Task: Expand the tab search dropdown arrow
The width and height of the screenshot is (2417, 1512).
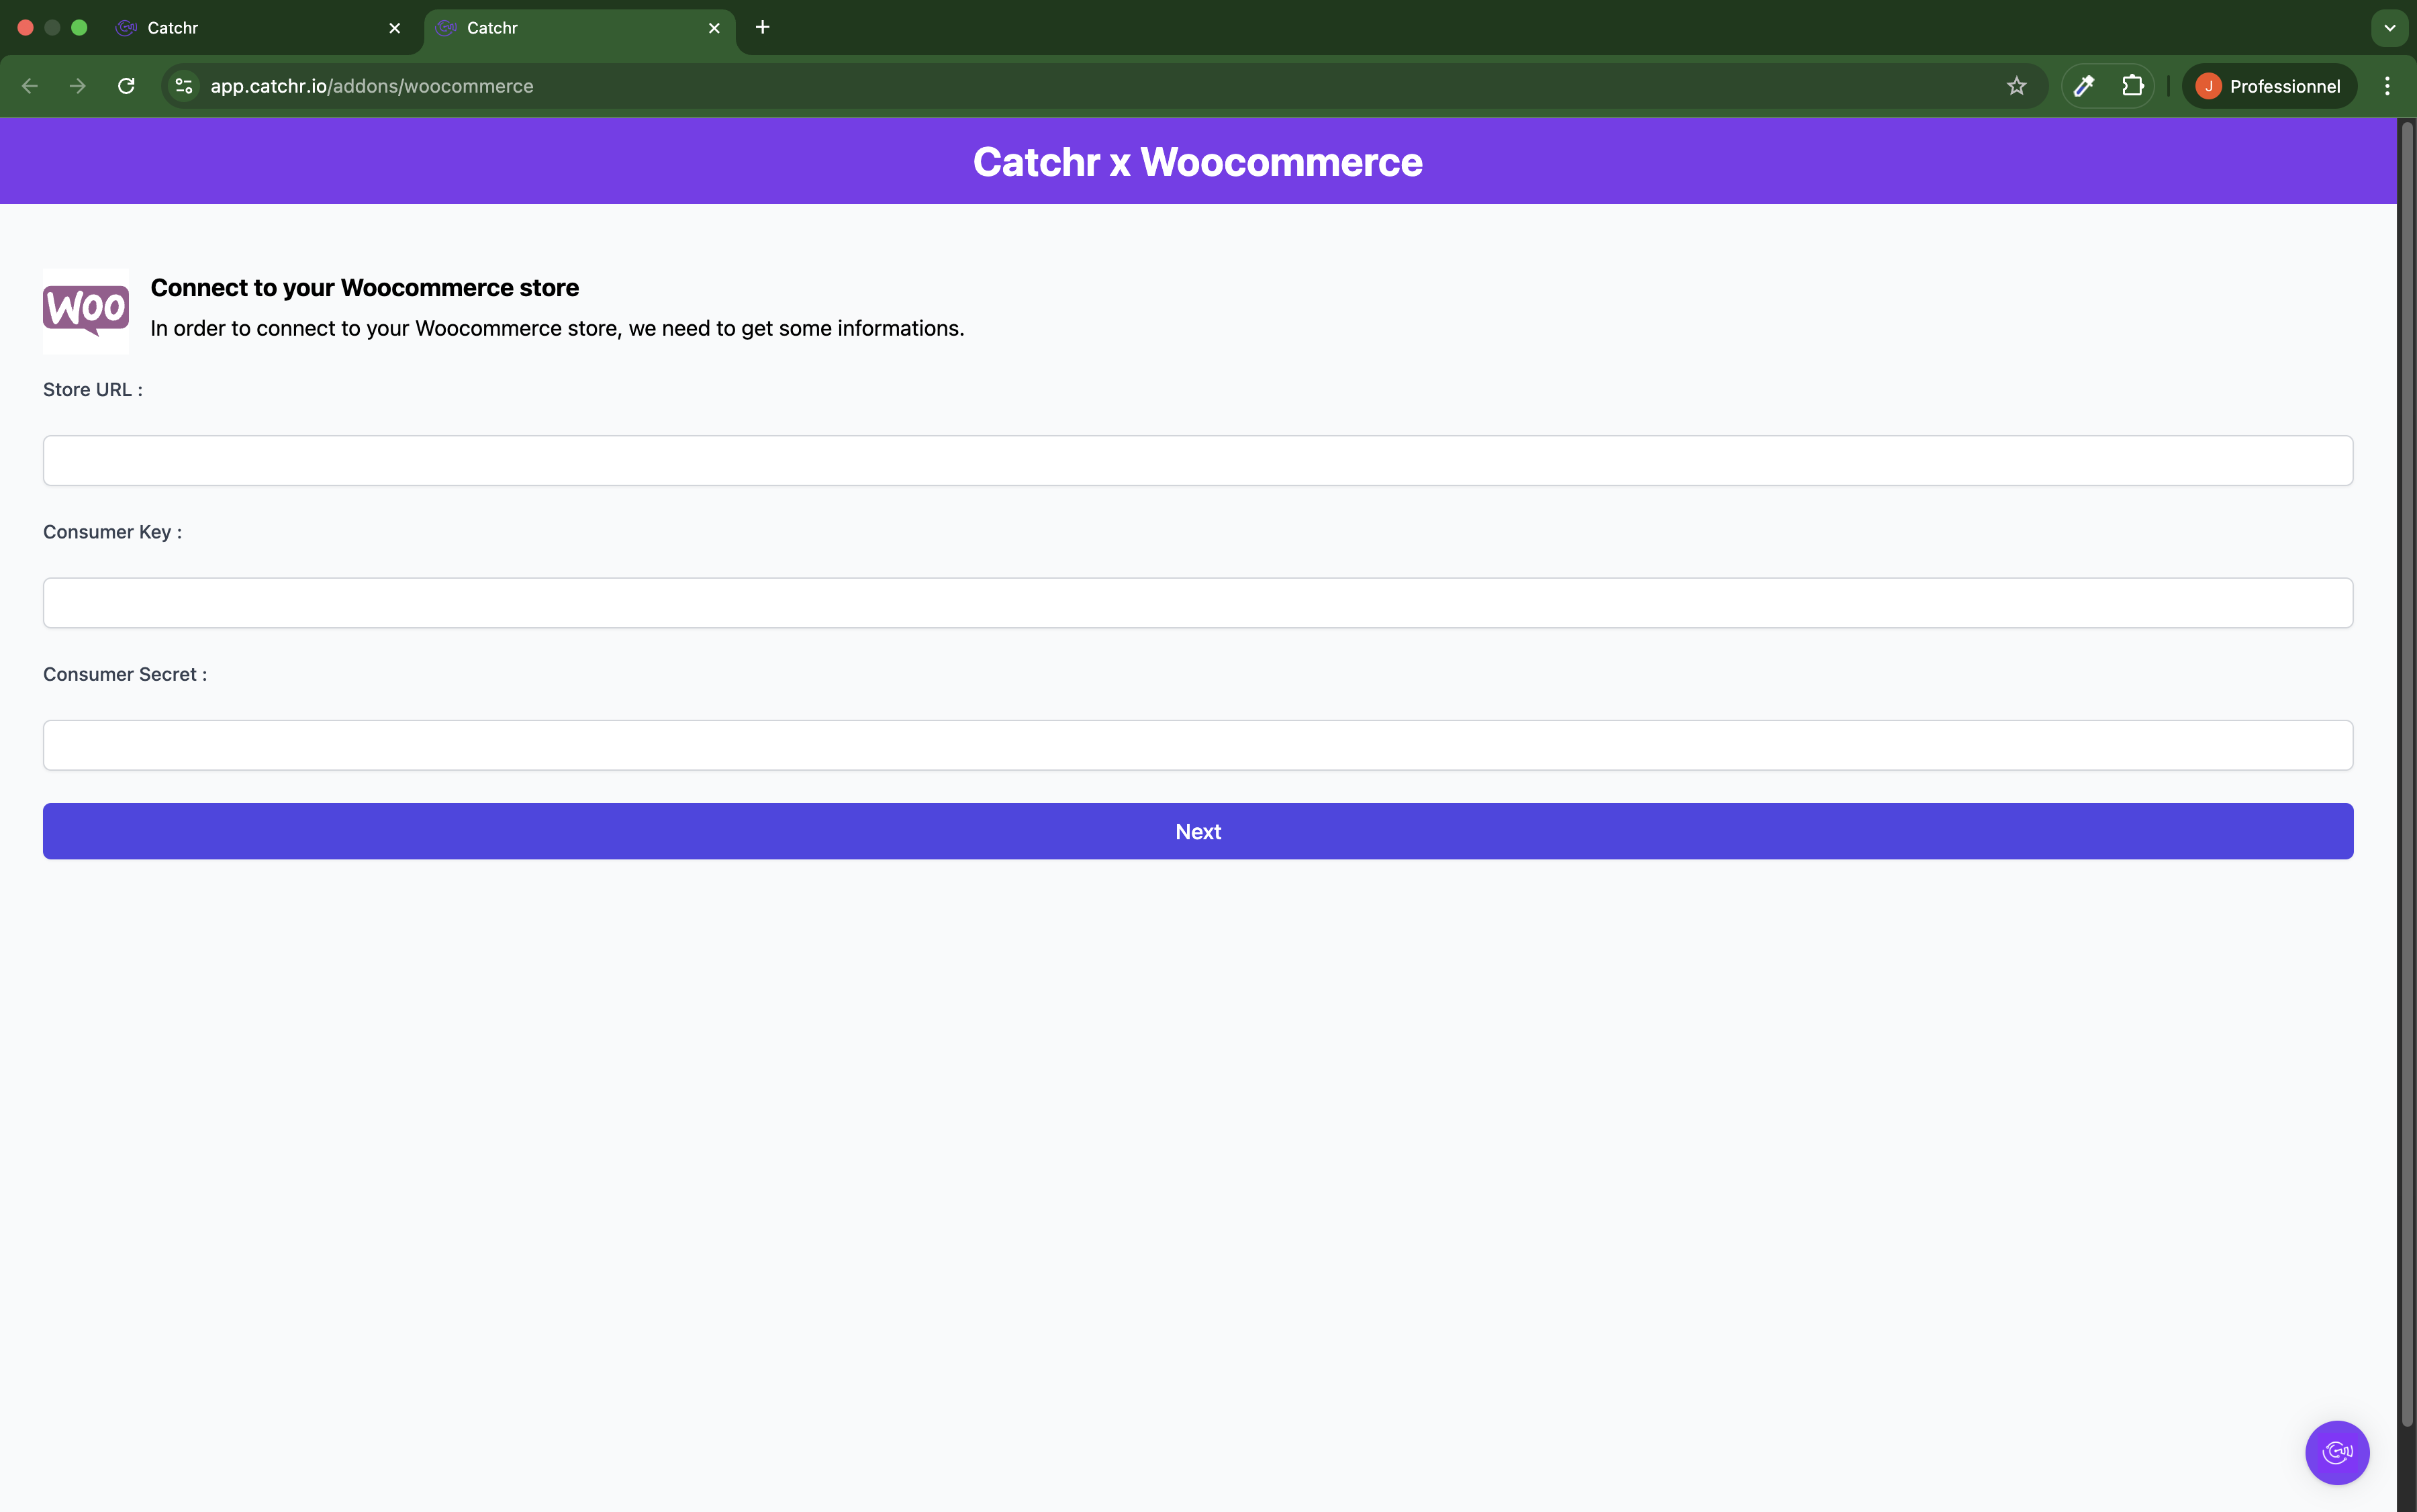Action: [2389, 28]
